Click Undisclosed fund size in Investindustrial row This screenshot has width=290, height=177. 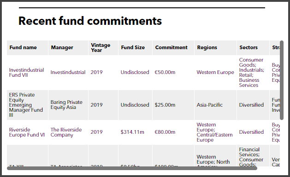[x=135, y=72]
